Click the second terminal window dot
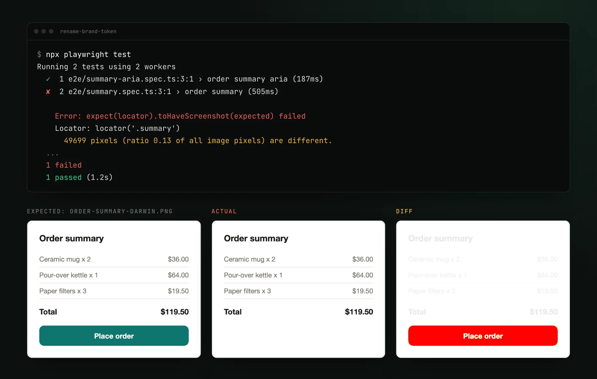 click(x=44, y=31)
